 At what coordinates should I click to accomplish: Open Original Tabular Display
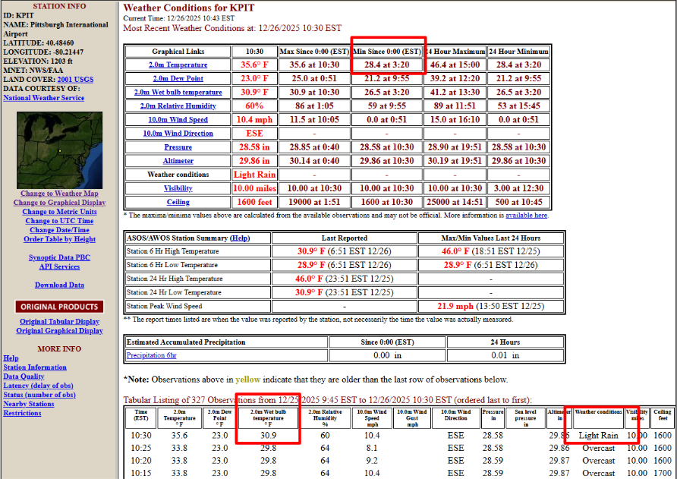(x=60, y=322)
